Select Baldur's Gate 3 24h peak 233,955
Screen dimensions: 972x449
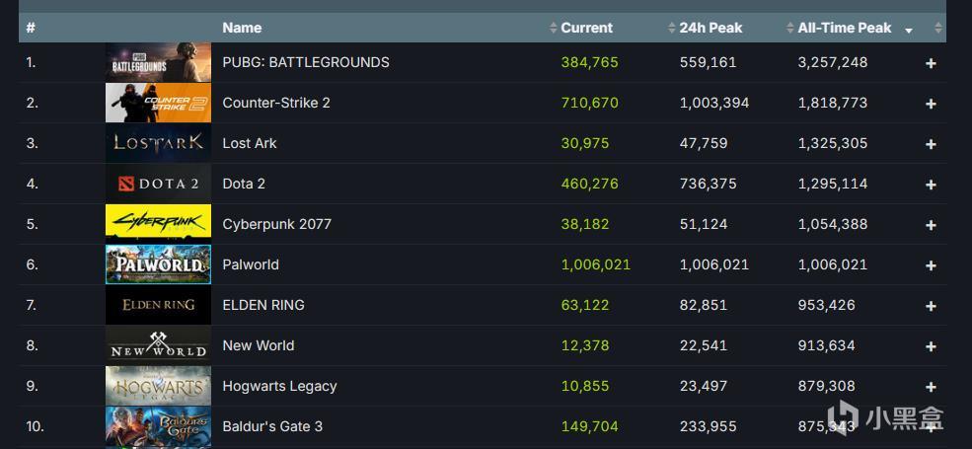pyautogui.click(x=708, y=426)
